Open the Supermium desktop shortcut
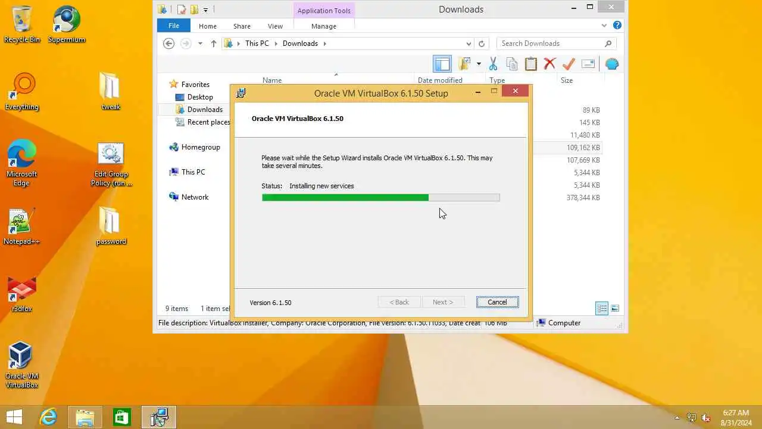Viewport: 762px width, 429px height. click(67, 25)
